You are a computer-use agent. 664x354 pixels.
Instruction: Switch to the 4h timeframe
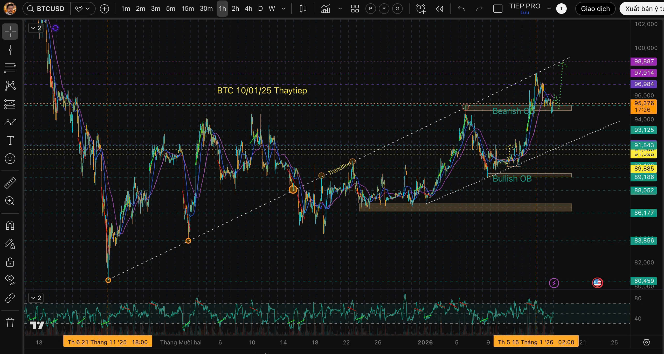248,9
